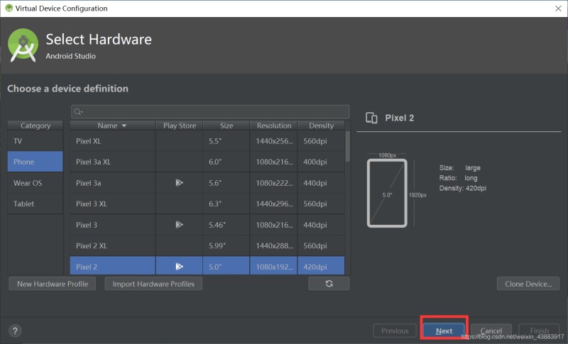
Task: Focus the device search input field
Action: point(213,112)
